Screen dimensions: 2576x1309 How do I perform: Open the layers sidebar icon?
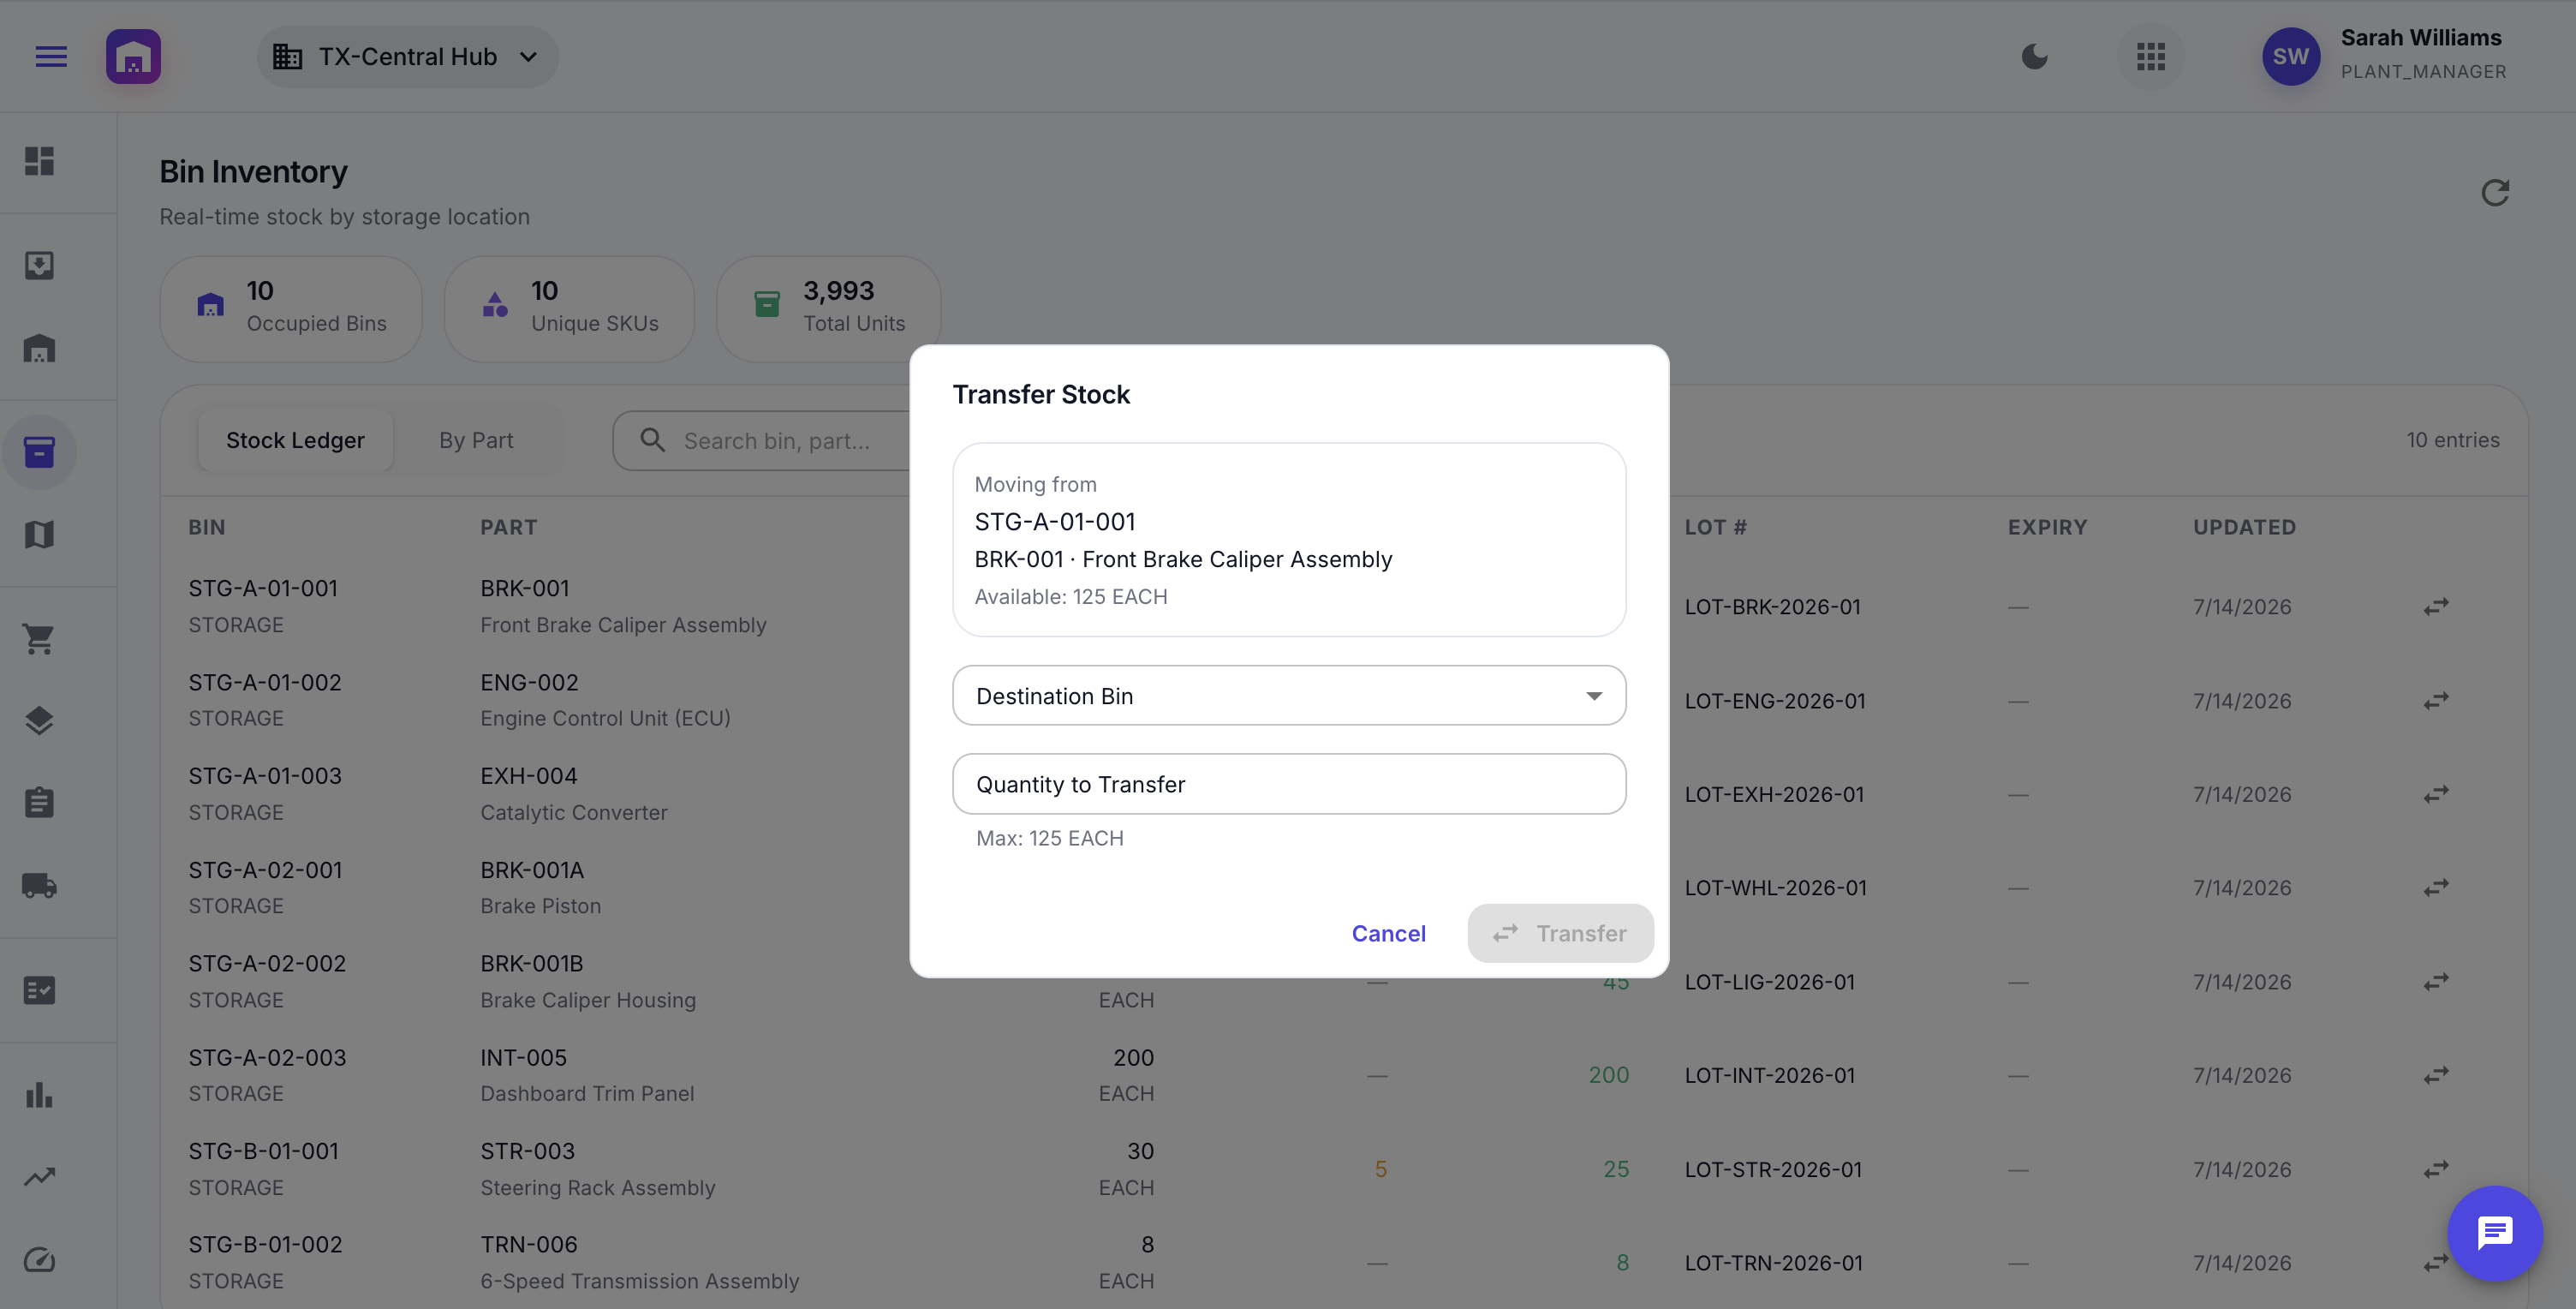pos(39,721)
